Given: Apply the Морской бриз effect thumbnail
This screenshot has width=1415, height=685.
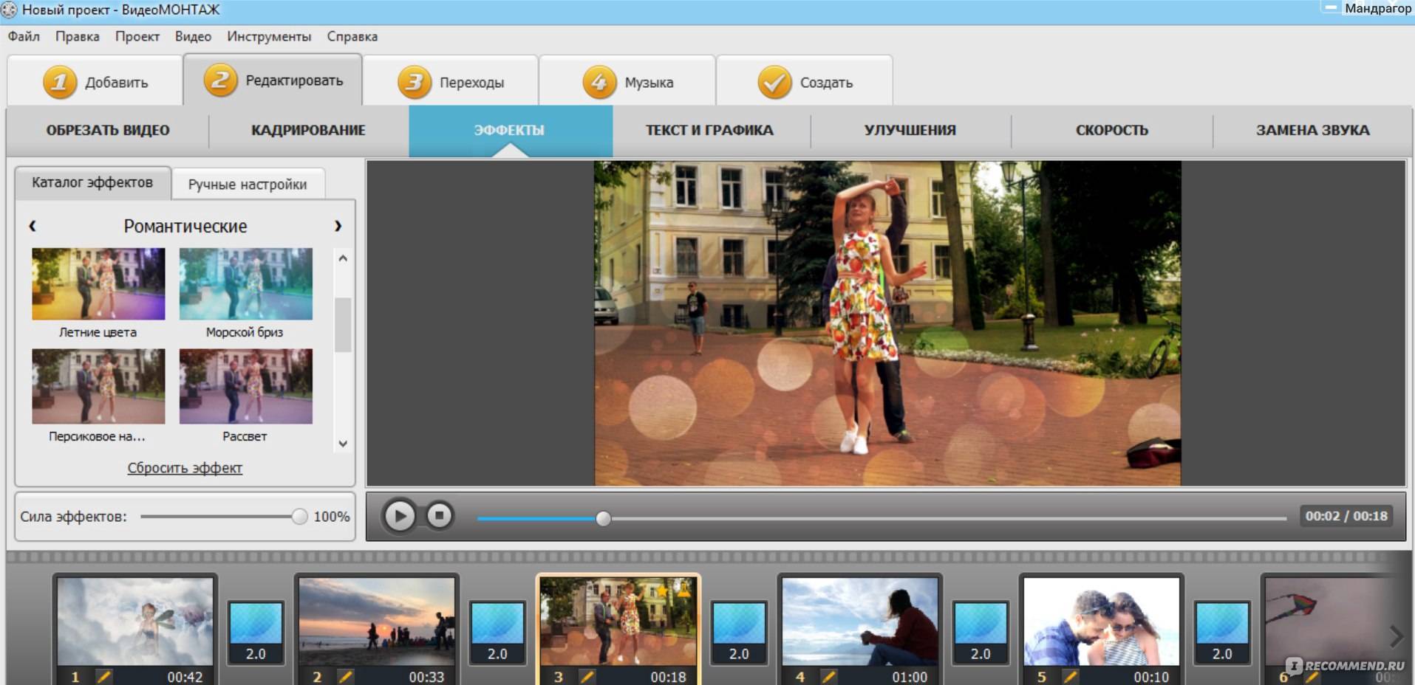Looking at the screenshot, I should 245,284.
